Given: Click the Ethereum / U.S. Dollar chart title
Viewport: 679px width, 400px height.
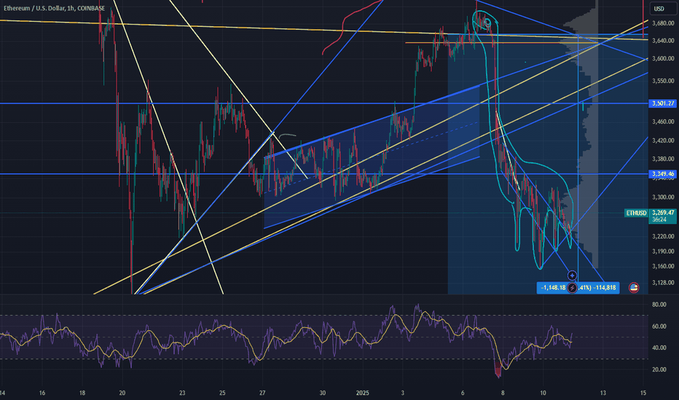Looking at the screenshot, I should (x=54, y=8).
